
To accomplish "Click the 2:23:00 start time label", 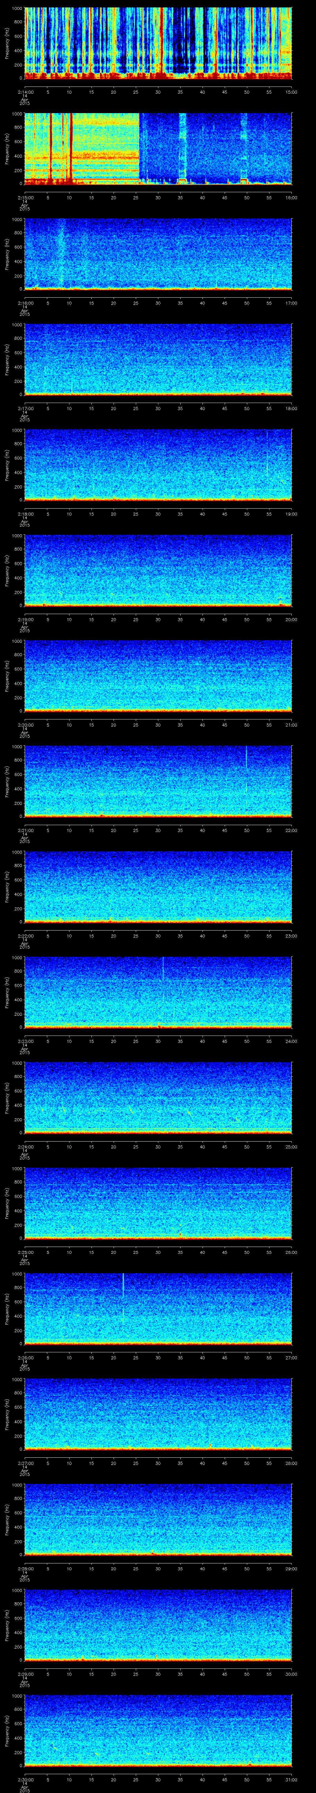I will [25, 1041].
